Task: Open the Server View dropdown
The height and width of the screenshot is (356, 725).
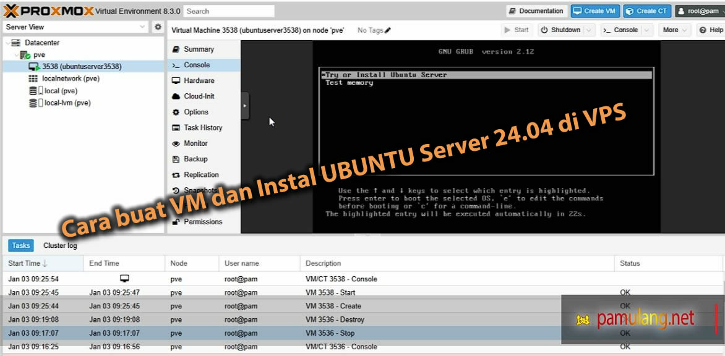Action: (x=75, y=27)
